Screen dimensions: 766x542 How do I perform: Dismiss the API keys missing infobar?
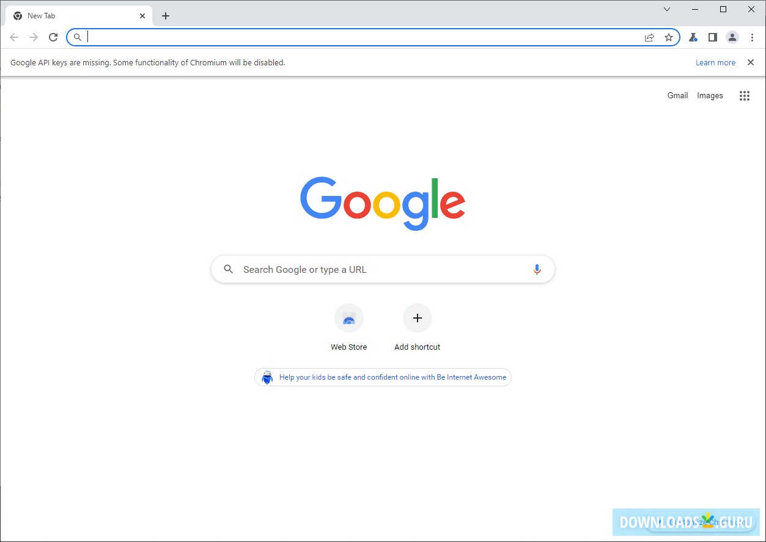[751, 62]
